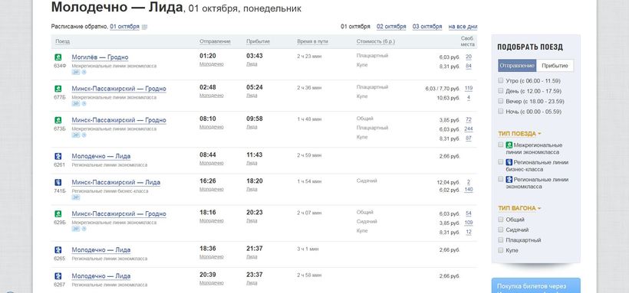Open the calendar icon beside Расписание обратно
Viewport: 629px width, 293px height.
[145, 27]
